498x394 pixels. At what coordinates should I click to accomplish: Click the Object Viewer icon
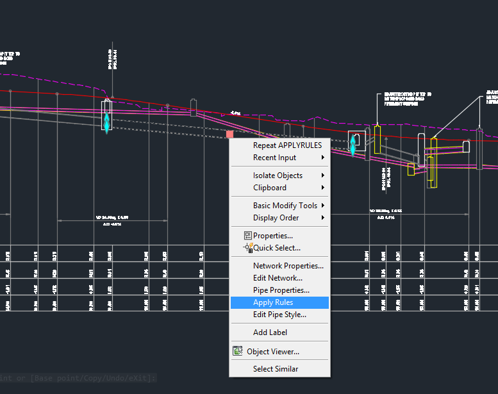point(238,350)
